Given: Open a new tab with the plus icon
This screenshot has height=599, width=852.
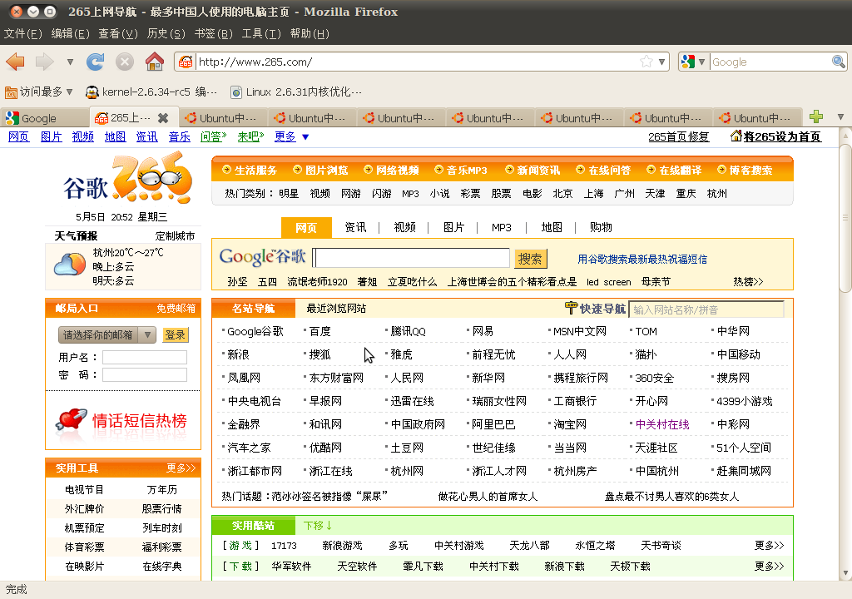Looking at the screenshot, I should 815,116.
